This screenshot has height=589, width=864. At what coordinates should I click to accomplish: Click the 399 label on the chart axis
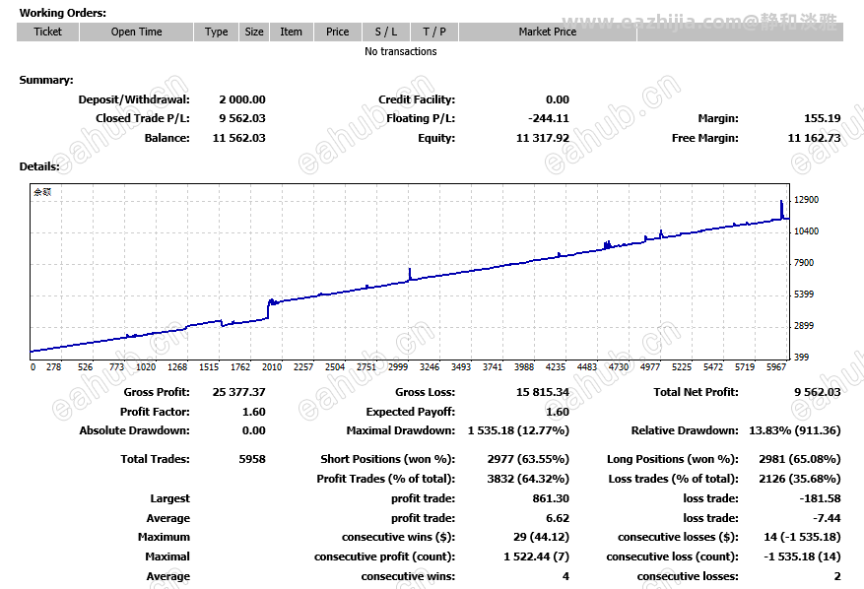point(801,358)
